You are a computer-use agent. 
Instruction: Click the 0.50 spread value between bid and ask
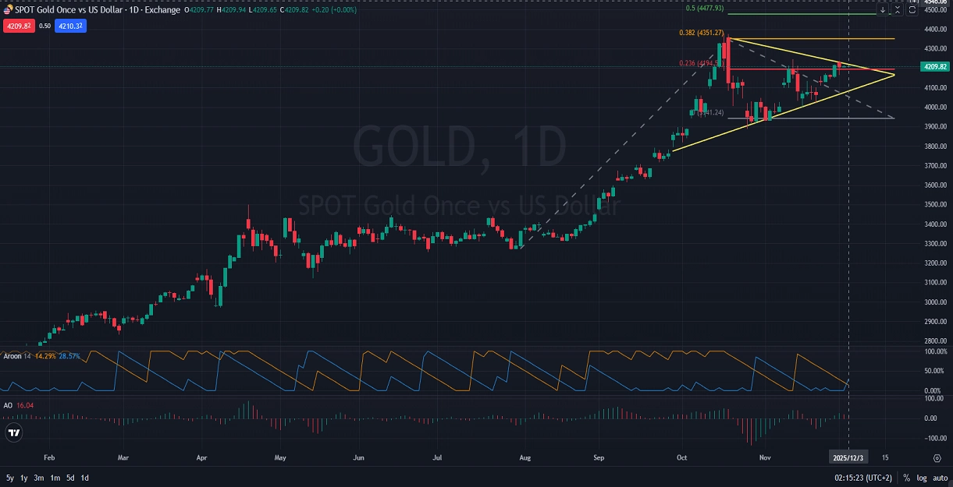point(44,26)
